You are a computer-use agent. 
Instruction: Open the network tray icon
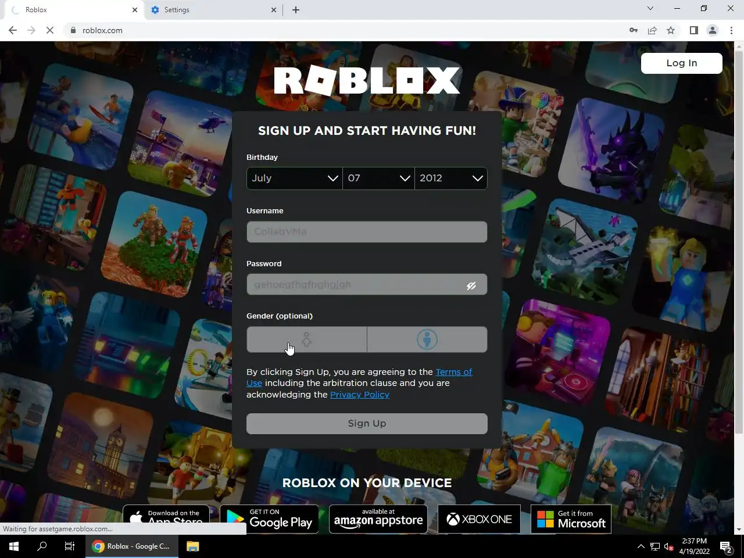pos(655,546)
